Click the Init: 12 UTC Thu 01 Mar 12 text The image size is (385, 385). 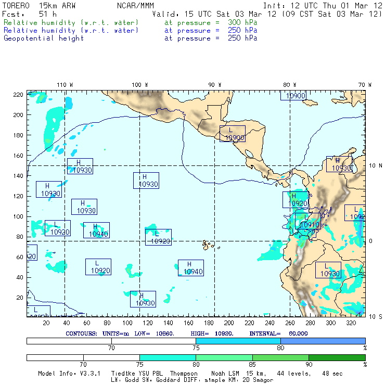point(323,6)
